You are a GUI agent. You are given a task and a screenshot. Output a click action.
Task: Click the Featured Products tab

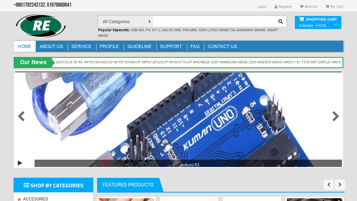pyautogui.click(x=128, y=185)
